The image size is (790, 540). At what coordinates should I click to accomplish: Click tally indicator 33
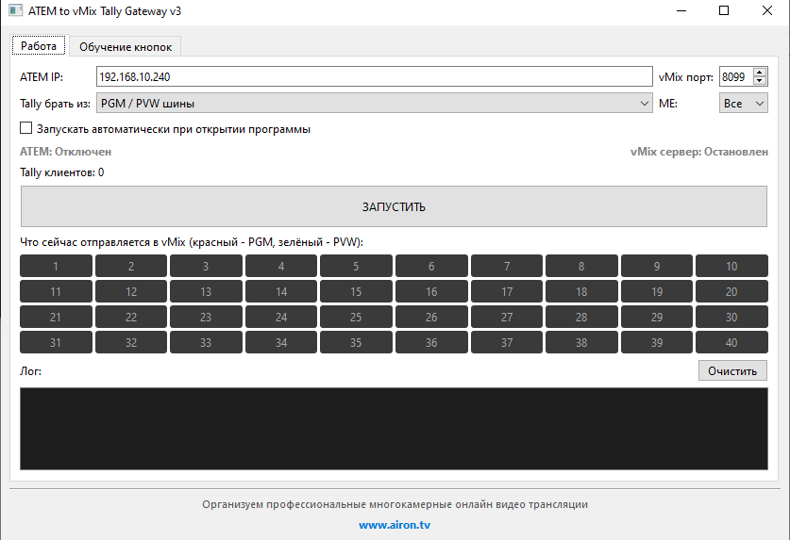click(x=206, y=343)
